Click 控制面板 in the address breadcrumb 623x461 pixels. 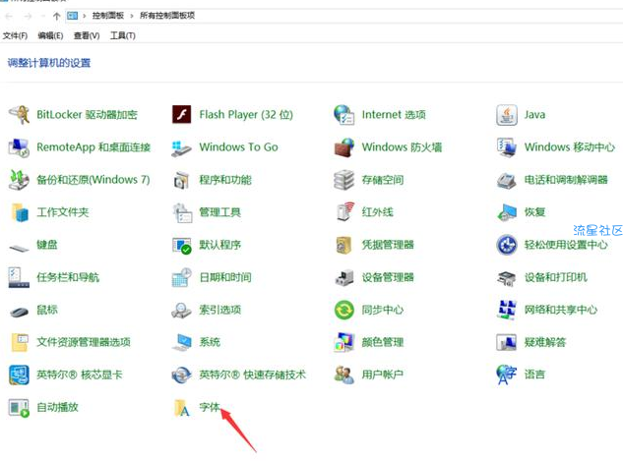tap(108, 16)
